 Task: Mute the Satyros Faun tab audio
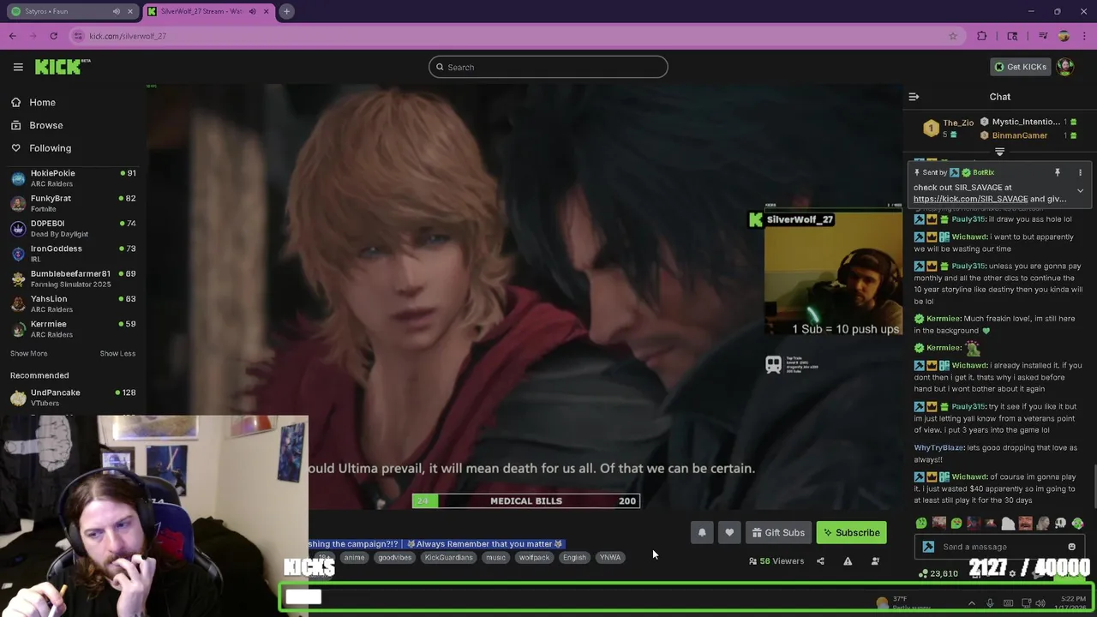(x=116, y=11)
